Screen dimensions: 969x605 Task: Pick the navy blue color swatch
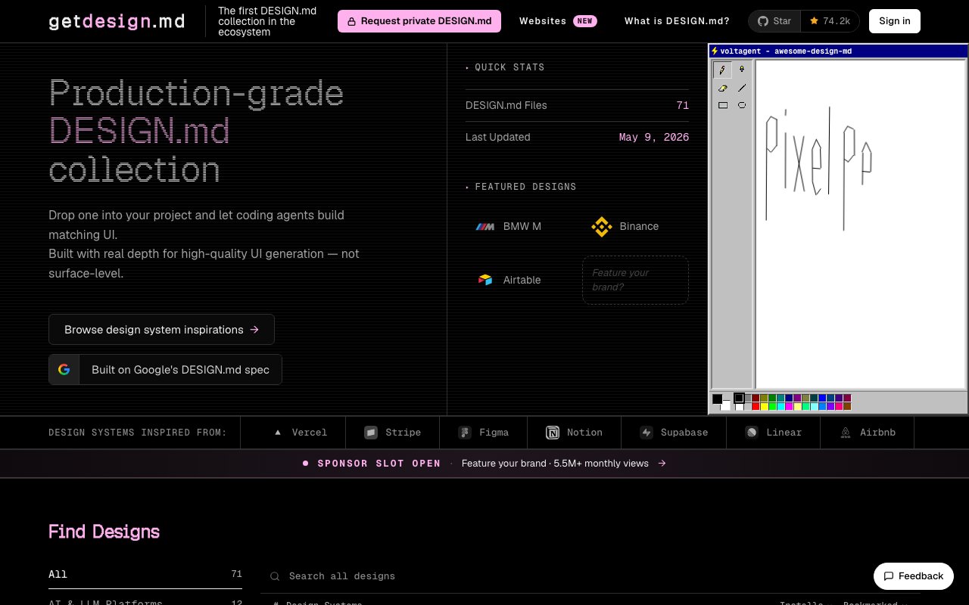pyautogui.click(x=789, y=399)
